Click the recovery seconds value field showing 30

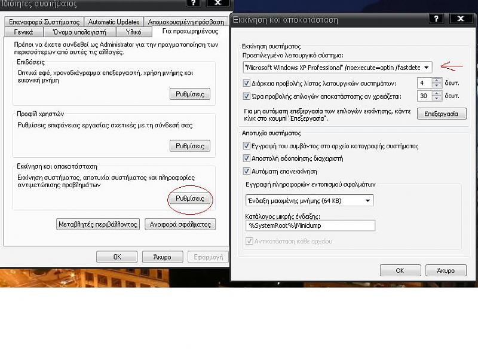pyautogui.click(x=424, y=96)
